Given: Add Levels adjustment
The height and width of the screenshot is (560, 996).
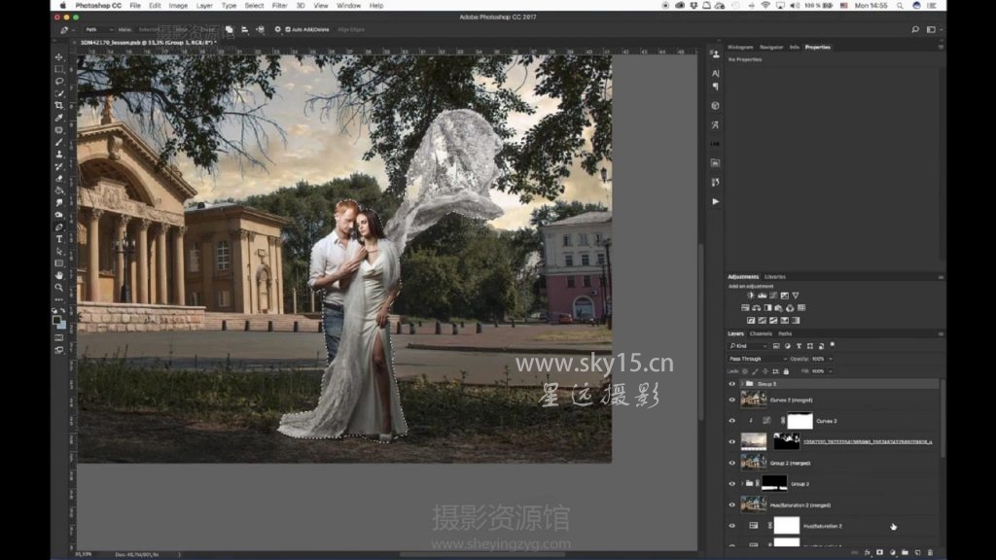Looking at the screenshot, I should click(762, 296).
